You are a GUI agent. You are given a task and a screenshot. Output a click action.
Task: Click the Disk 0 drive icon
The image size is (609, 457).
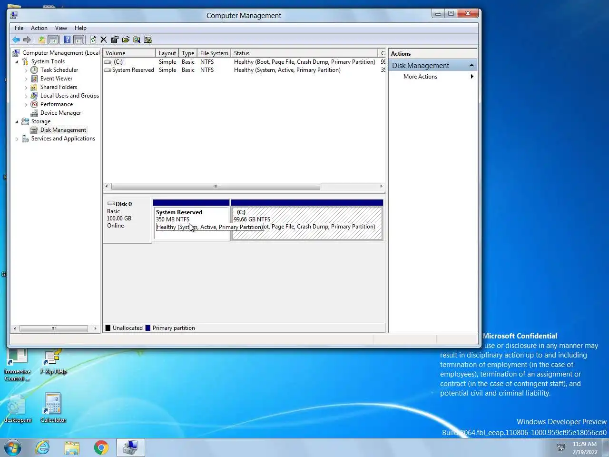click(x=111, y=204)
